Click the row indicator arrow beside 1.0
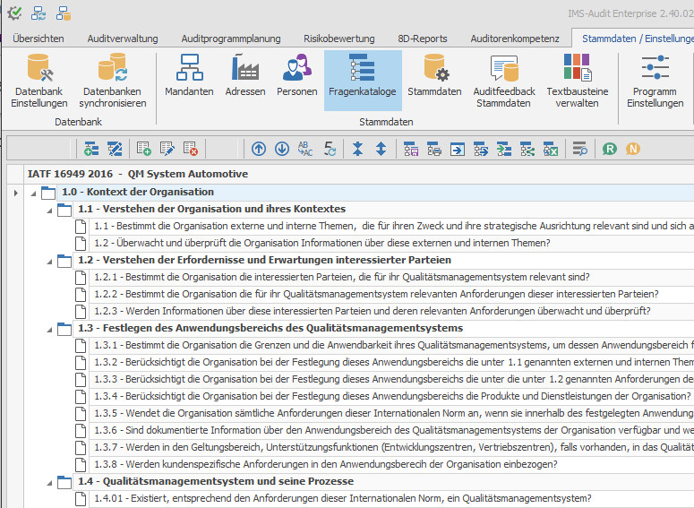Image resolution: width=694 pixels, height=508 pixels. point(15,193)
